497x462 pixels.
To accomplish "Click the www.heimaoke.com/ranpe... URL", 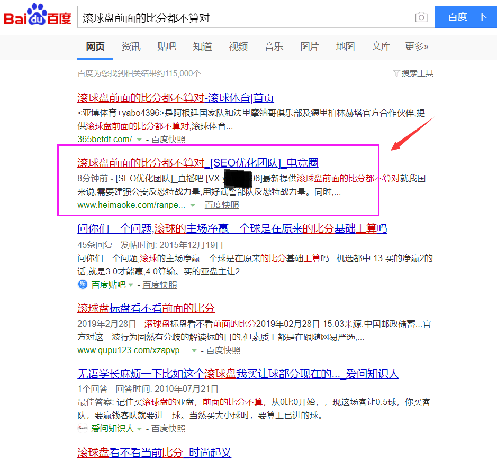I will [131, 205].
